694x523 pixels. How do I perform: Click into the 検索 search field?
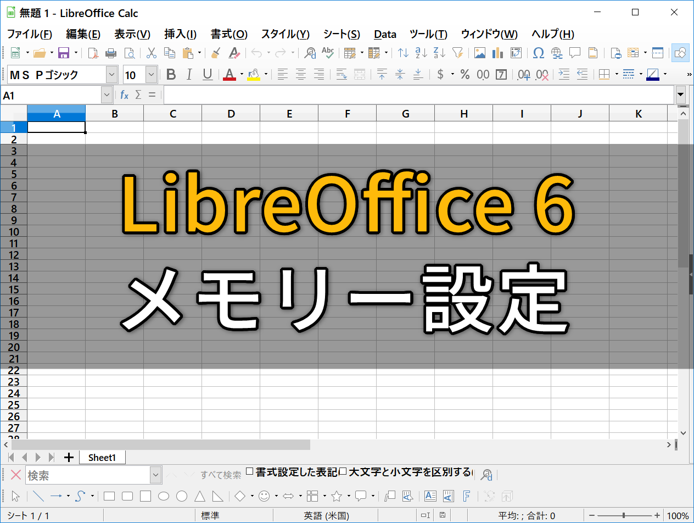(88, 475)
